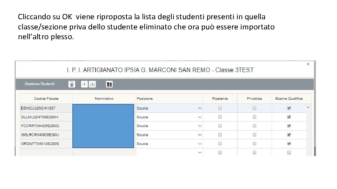The height and width of the screenshot is (189, 337).
Task: Enable Ripetente for GGLRCR04M03E290J
Action: 220,134
